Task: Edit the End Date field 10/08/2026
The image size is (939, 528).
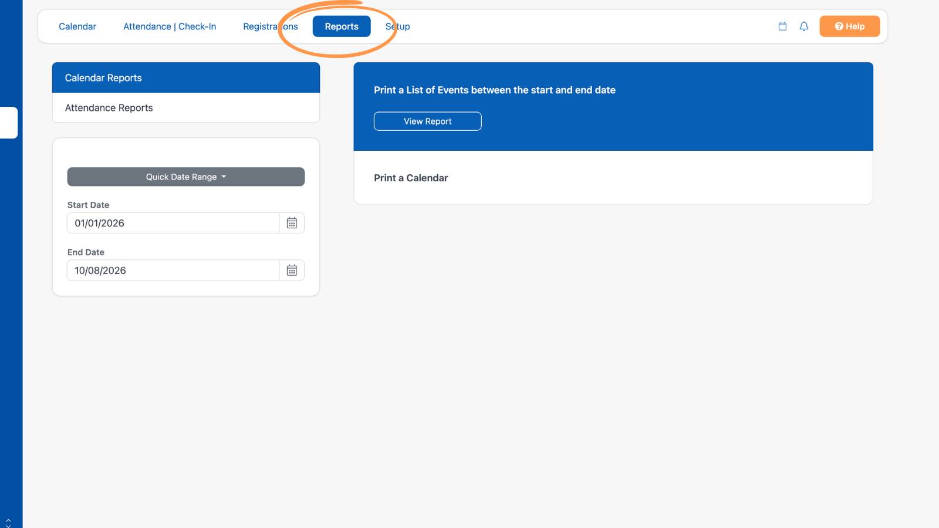Action: coord(173,270)
